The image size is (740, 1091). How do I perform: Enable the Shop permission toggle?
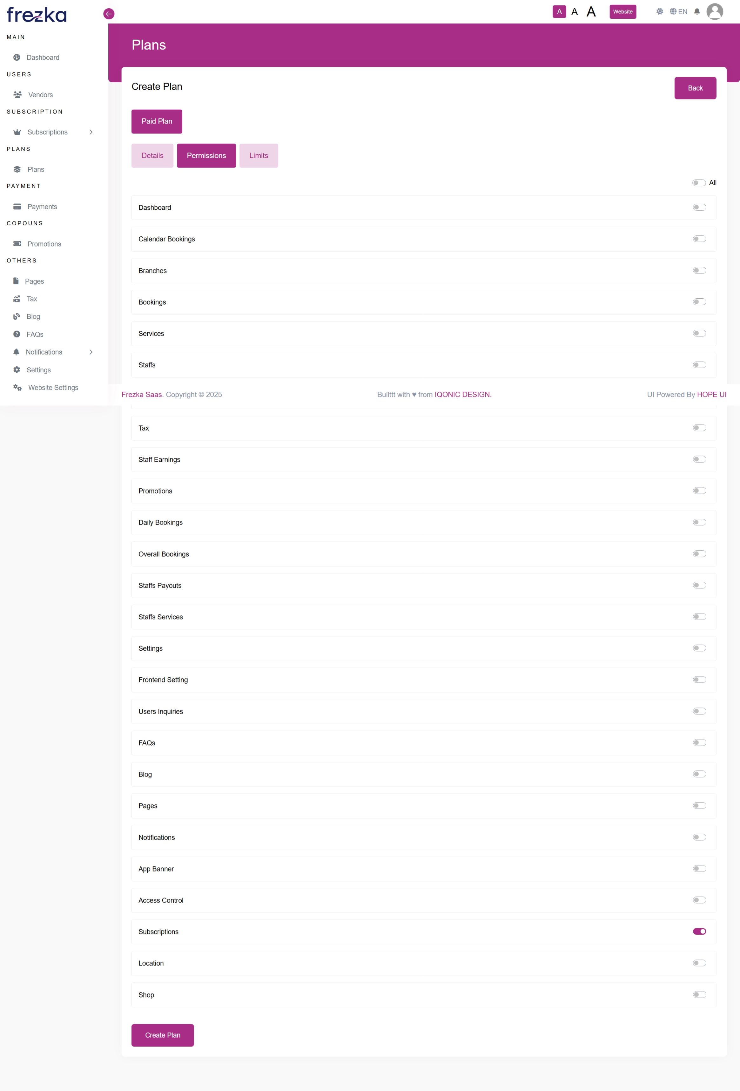tap(699, 994)
